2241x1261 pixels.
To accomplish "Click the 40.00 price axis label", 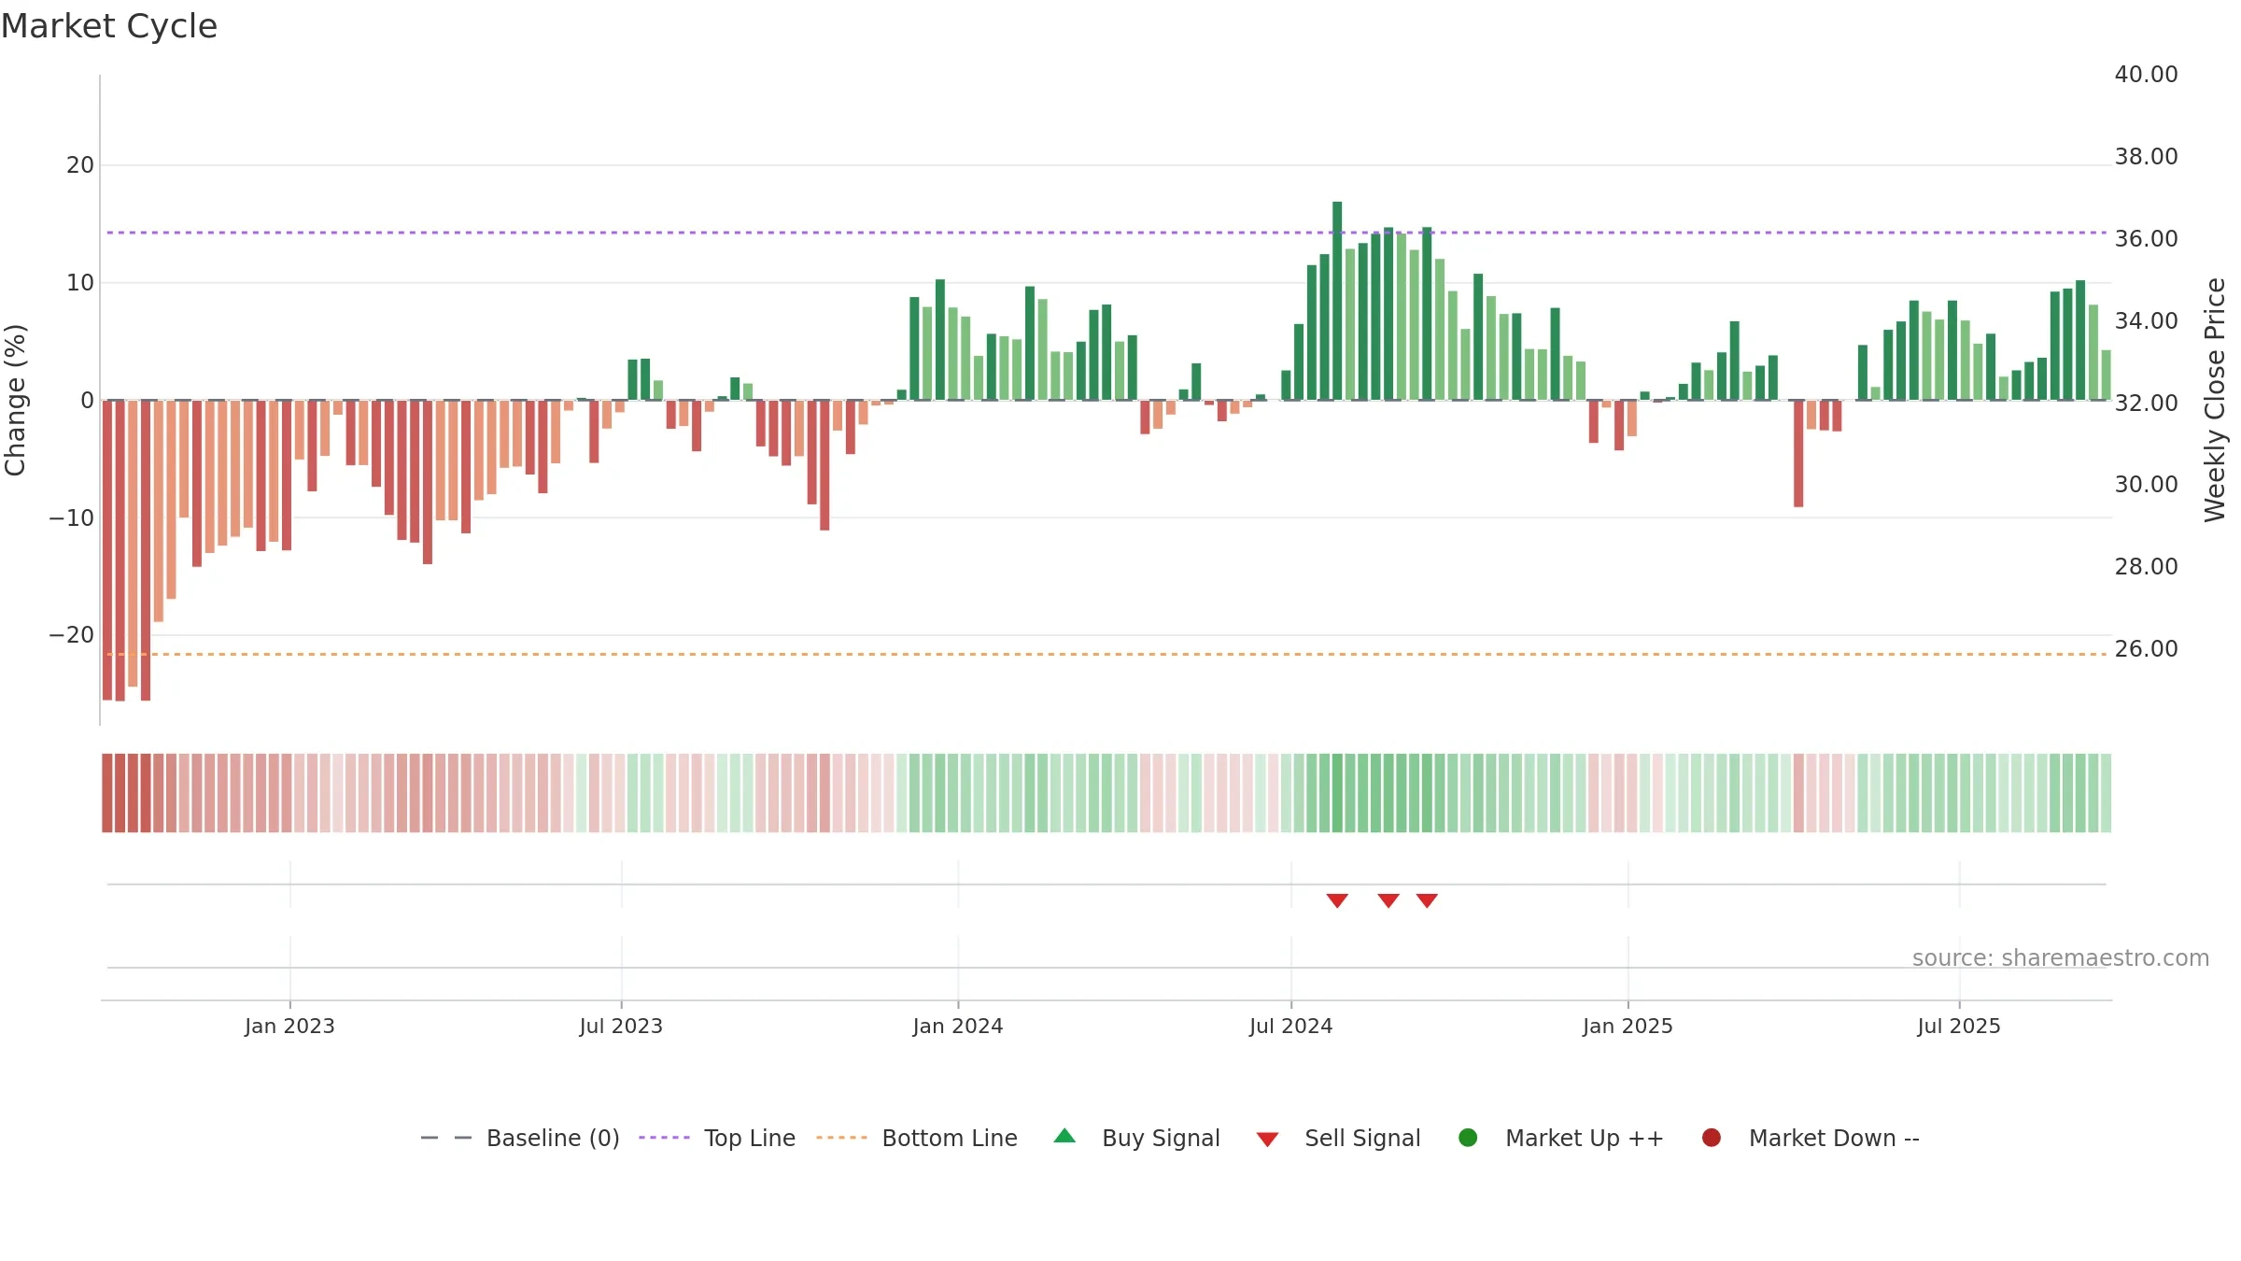I will tap(2146, 75).
